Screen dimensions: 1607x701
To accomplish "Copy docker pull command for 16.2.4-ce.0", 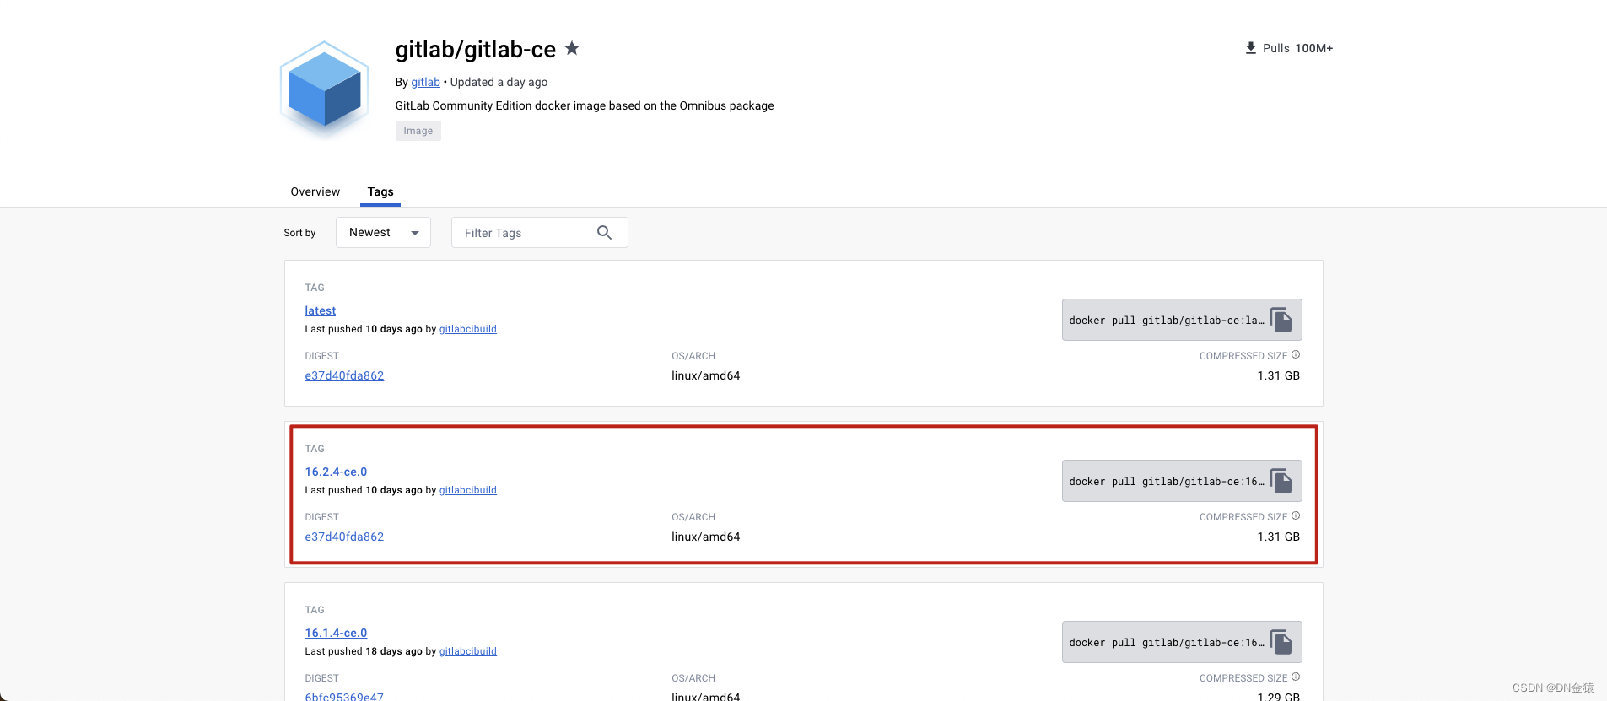I will (x=1281, y=481).
